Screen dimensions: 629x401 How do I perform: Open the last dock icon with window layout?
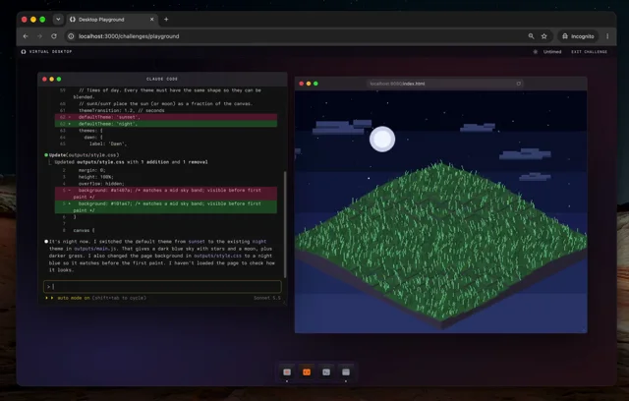346,372
